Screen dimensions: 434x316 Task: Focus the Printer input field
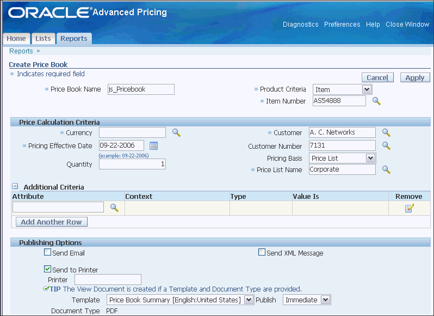(x=108, y=279)
